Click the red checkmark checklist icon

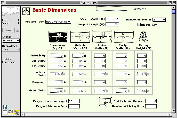(11, 112)
